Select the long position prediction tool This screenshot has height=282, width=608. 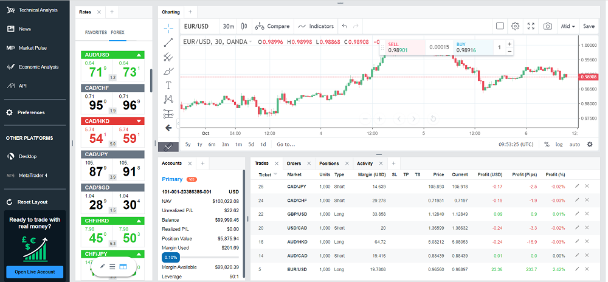tap(168, 114)
